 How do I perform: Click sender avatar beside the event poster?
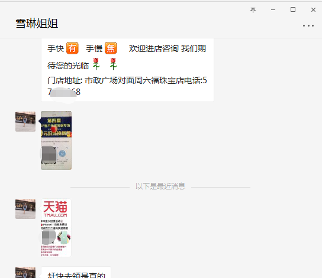pos(25,122)
